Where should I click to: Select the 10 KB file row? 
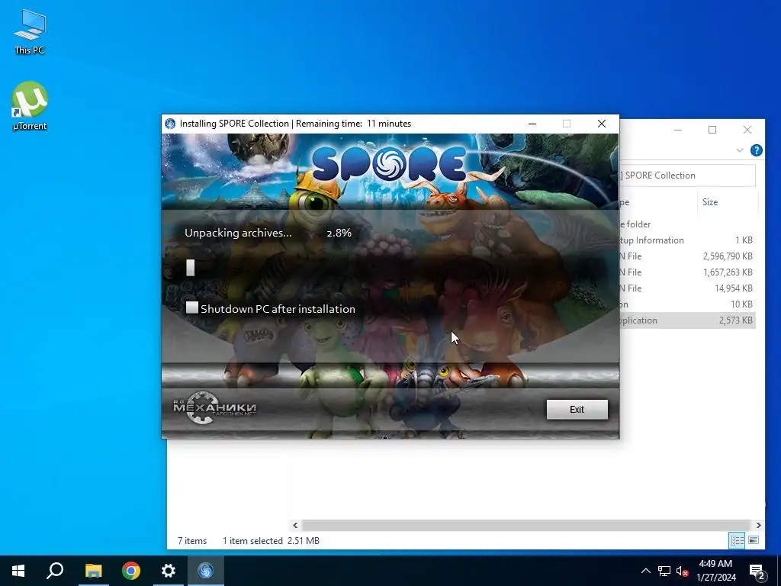point(687,304)
